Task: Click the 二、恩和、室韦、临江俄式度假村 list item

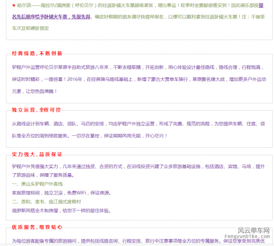Action: (x=47, y=201)
